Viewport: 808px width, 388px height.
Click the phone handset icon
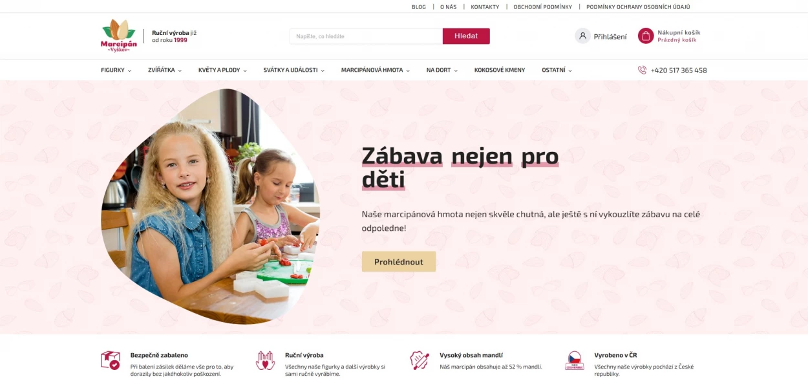(642, 70)
